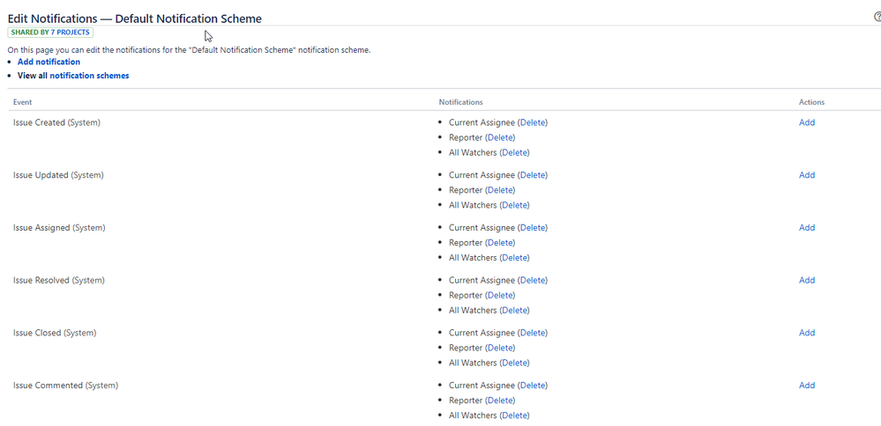Delete Reporter for Issue Resolved
The image size is (881, 426).
500,296
